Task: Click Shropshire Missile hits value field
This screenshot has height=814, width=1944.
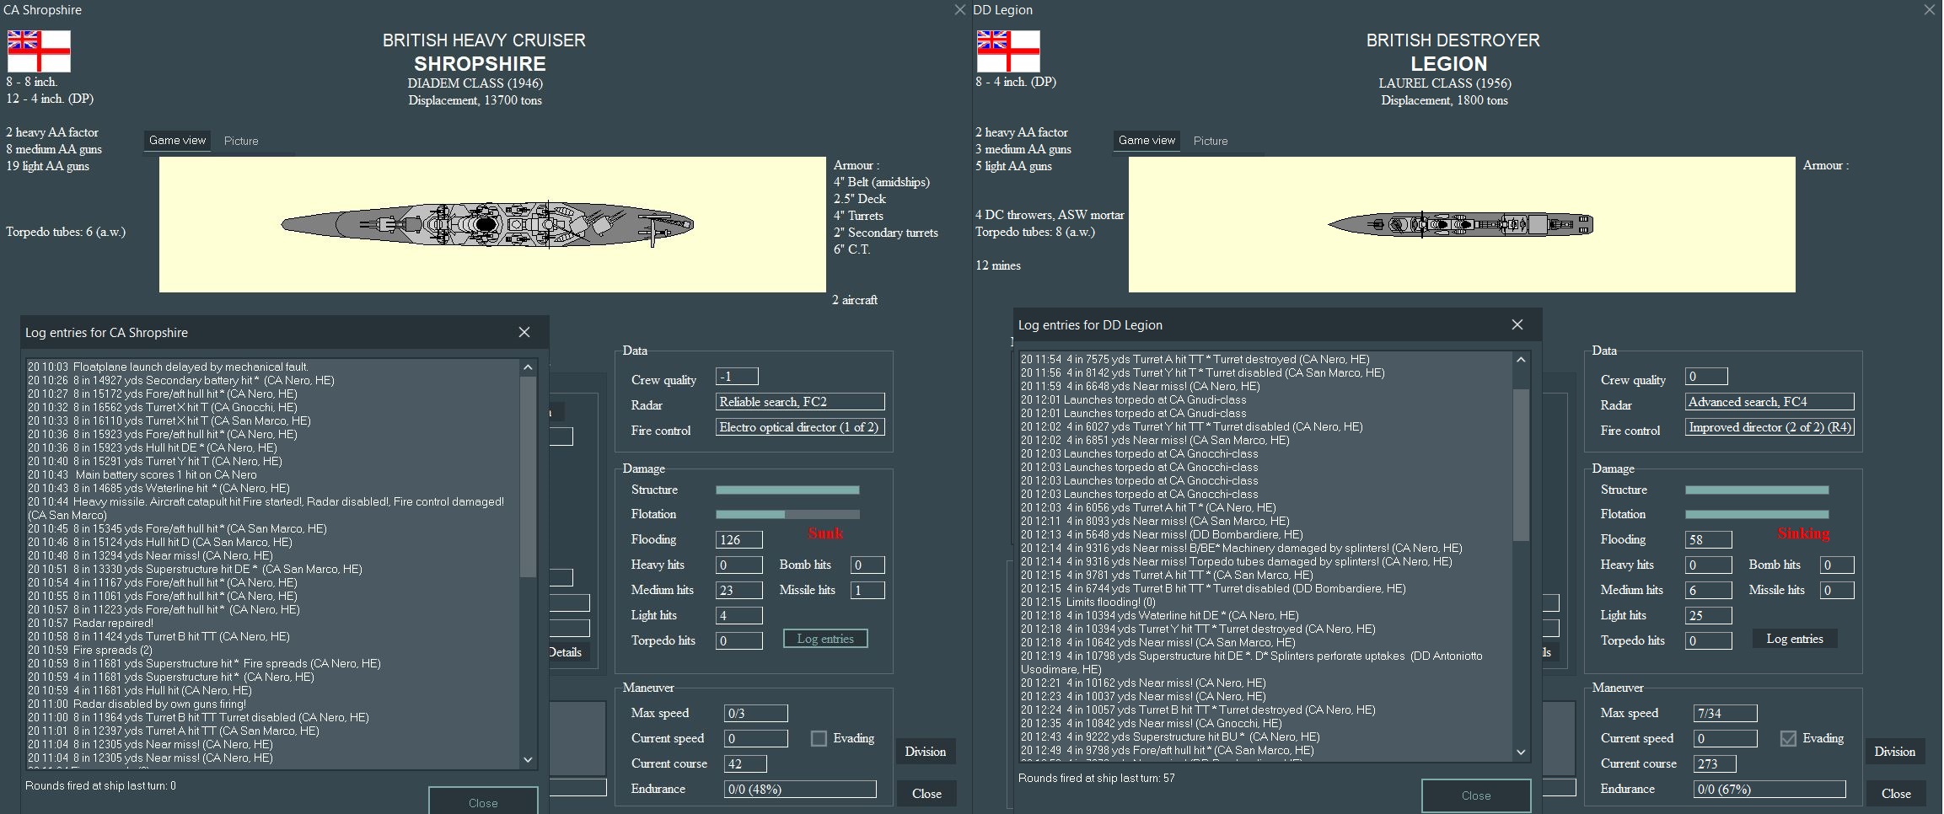Action: point(867,590)
